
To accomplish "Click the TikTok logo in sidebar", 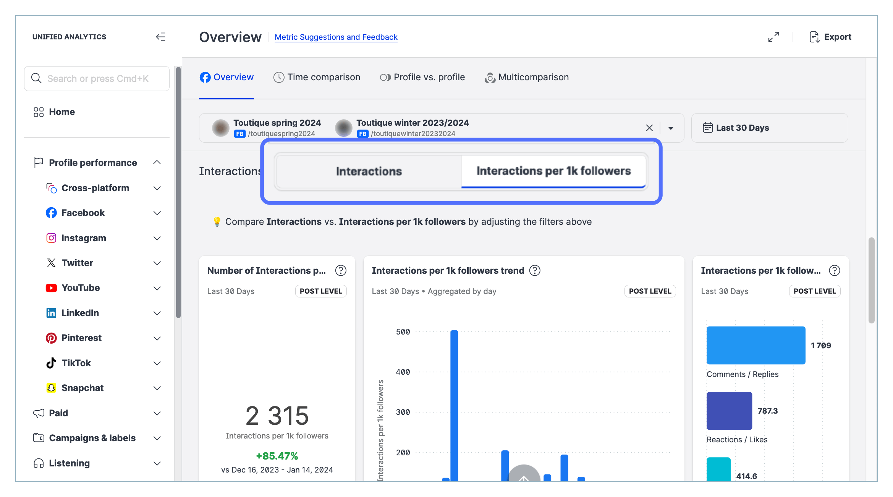I will [51, 363].
